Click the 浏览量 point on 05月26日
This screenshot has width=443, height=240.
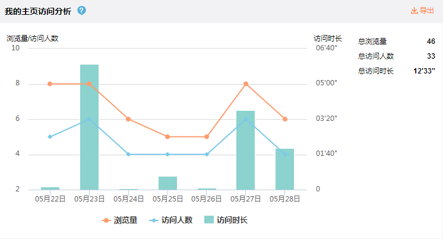tap(207, 137)
